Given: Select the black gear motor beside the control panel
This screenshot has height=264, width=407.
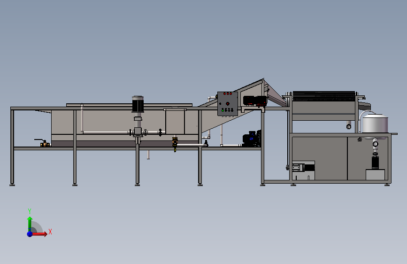Looking at the screenshot, I should 255,101.
